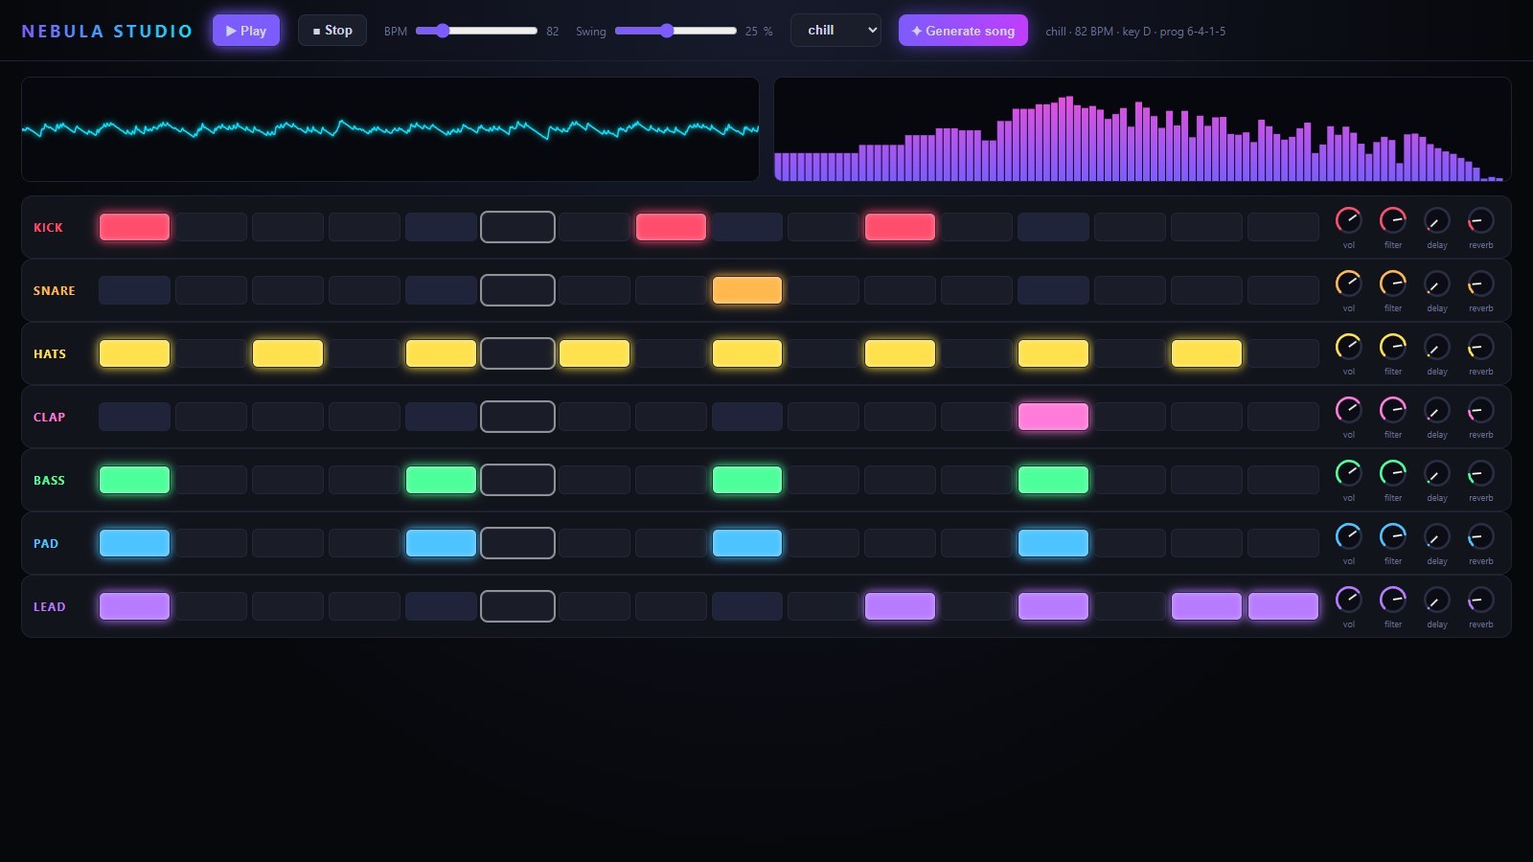
Task: Click the PAD vol knob
Action: (x=1348, y=536)
